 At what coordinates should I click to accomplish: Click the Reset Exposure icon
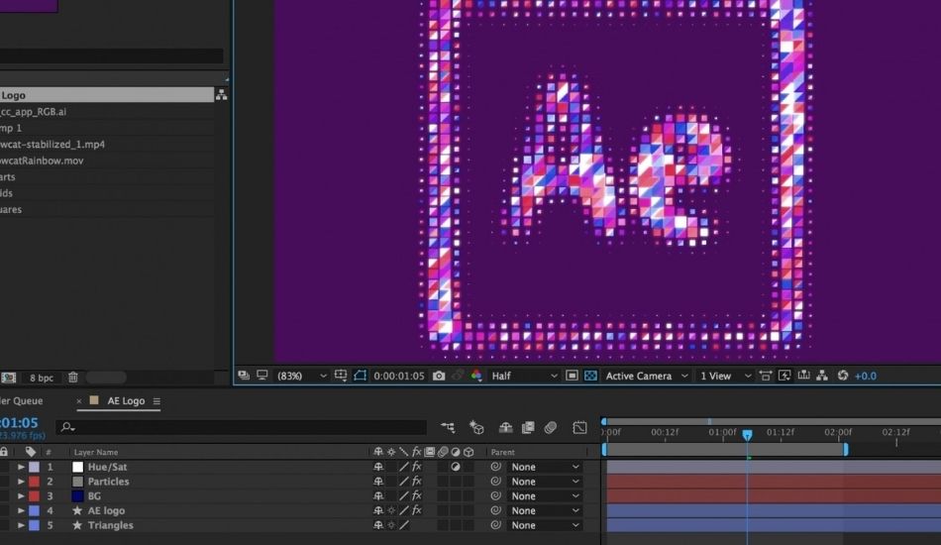click(843, 377)
